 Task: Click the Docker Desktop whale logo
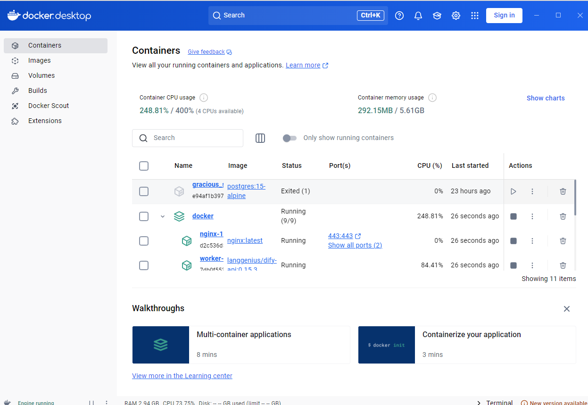click(49, 15)
